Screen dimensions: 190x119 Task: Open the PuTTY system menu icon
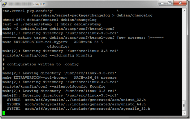tap(4, 4)
